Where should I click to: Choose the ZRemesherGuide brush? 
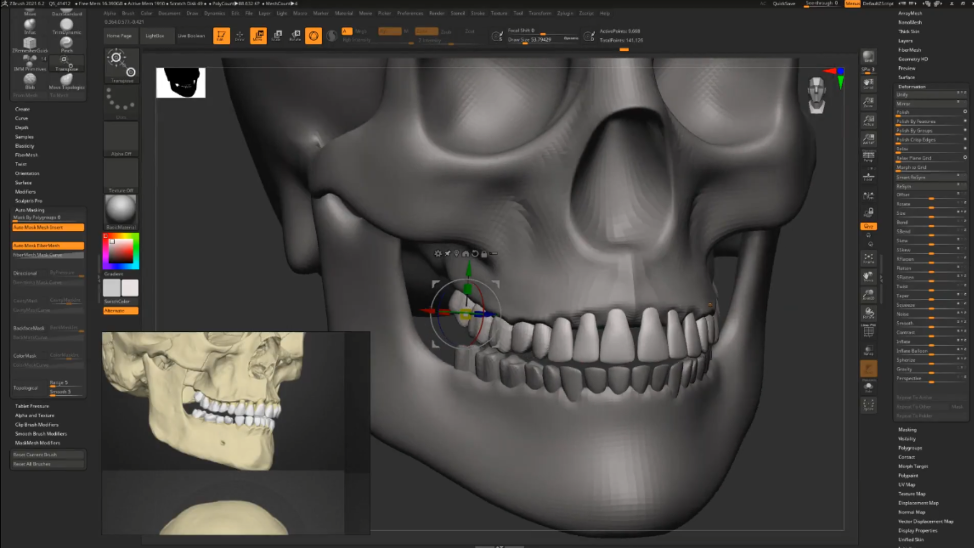pos(30,45)
